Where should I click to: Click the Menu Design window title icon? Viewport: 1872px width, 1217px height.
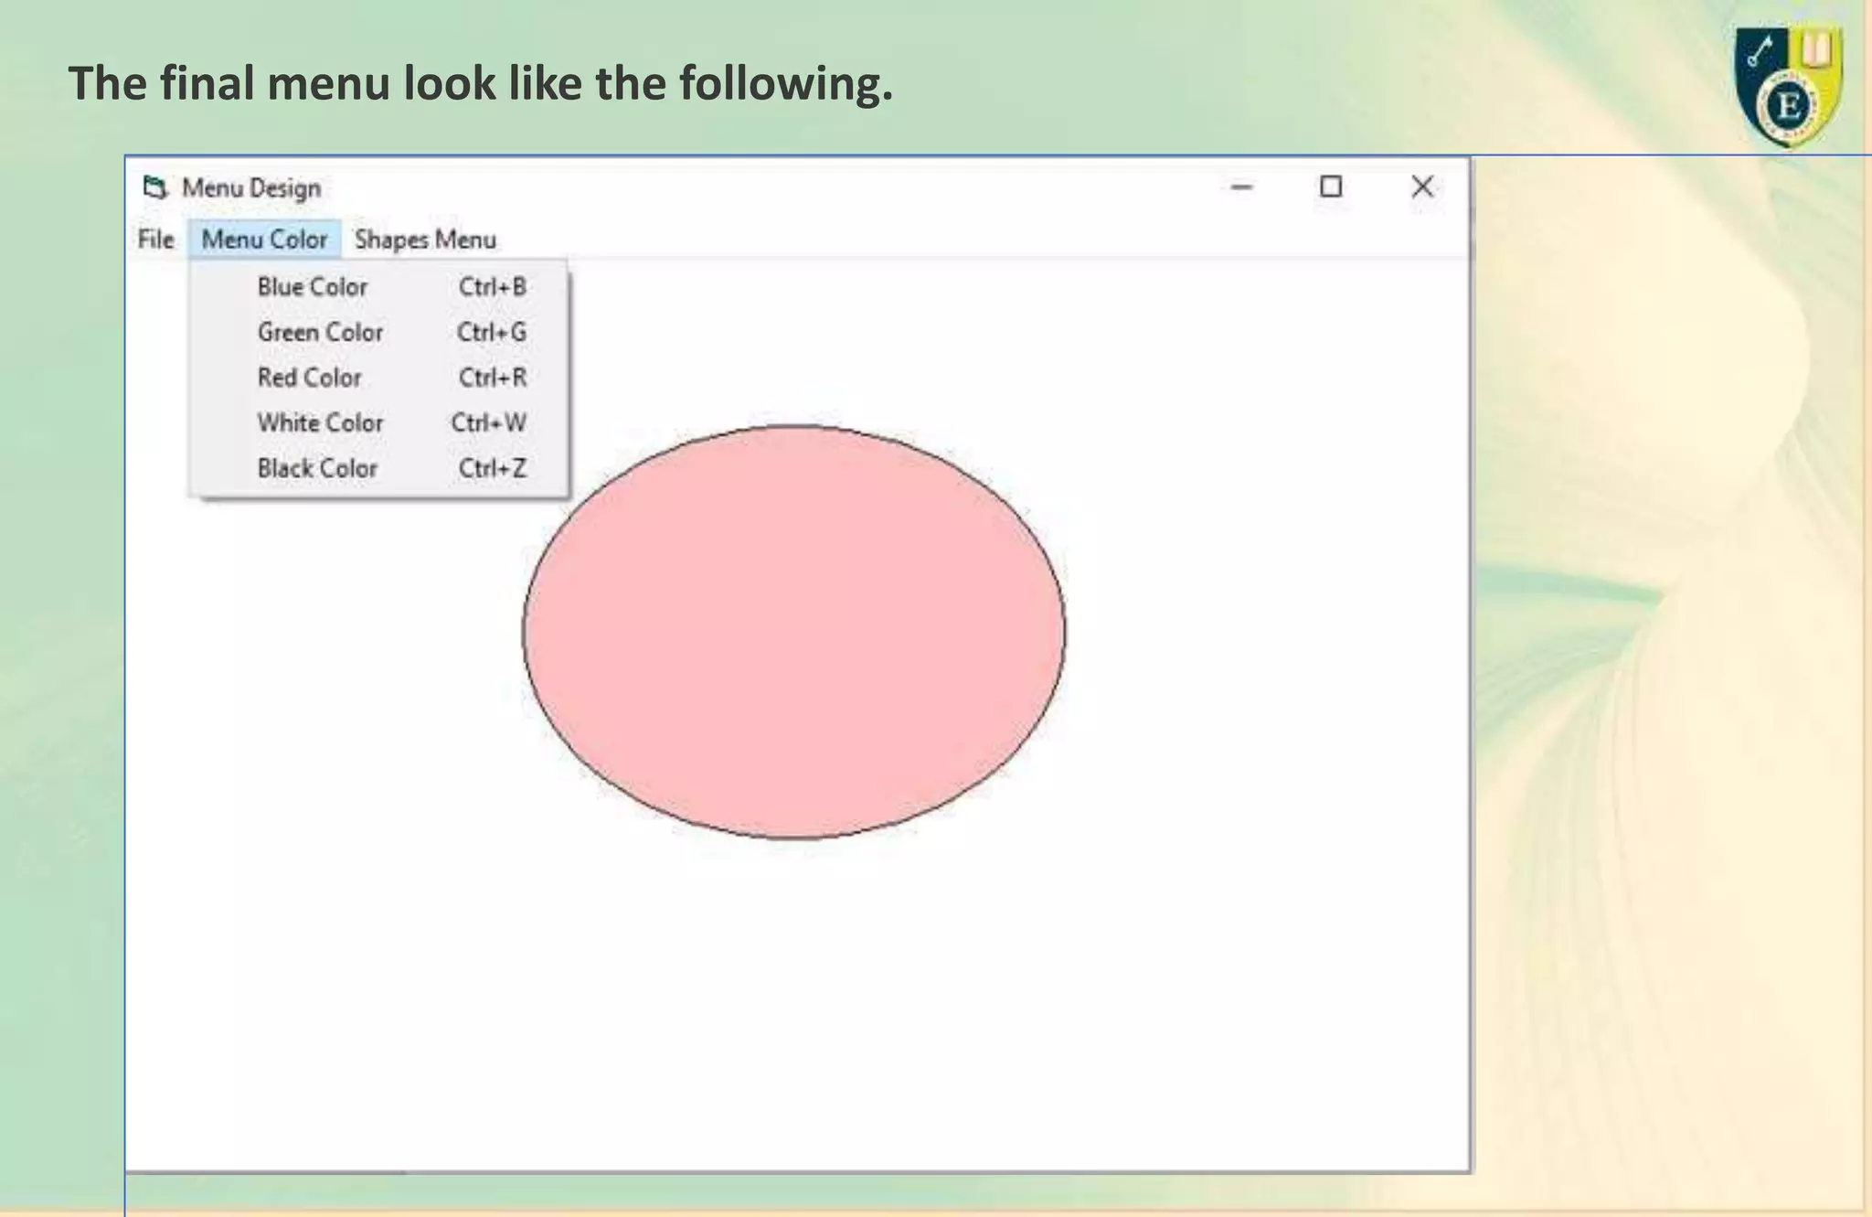(155, 187)
